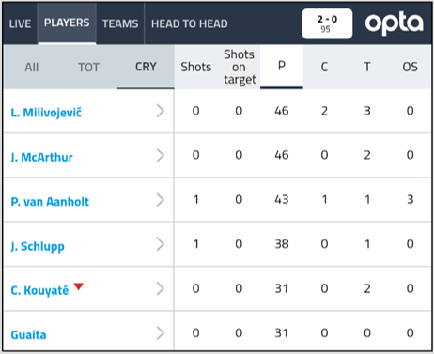Filter players by TOT
The width and height of the screenshot is (434, 354).
[x=88, y=67]
